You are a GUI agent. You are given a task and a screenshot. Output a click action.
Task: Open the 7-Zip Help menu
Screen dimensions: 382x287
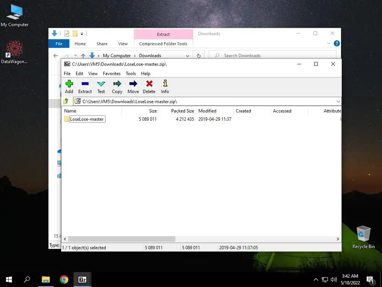[x=145, y=74]
